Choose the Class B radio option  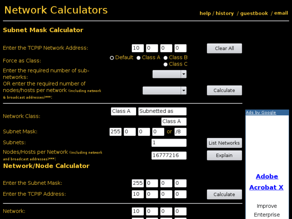click(165, 58)
